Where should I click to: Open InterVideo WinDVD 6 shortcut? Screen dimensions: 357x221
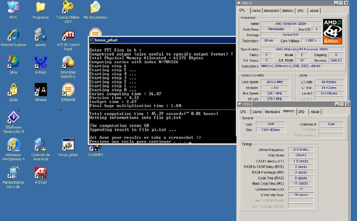(68, 67)
